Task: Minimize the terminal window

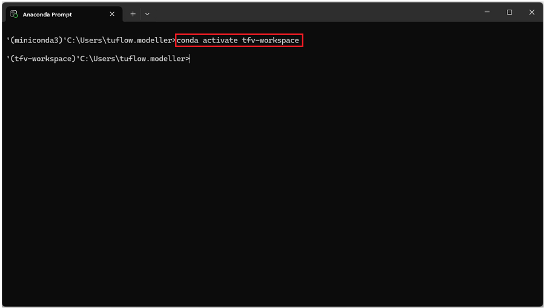Action: click(x=487, y=12)
